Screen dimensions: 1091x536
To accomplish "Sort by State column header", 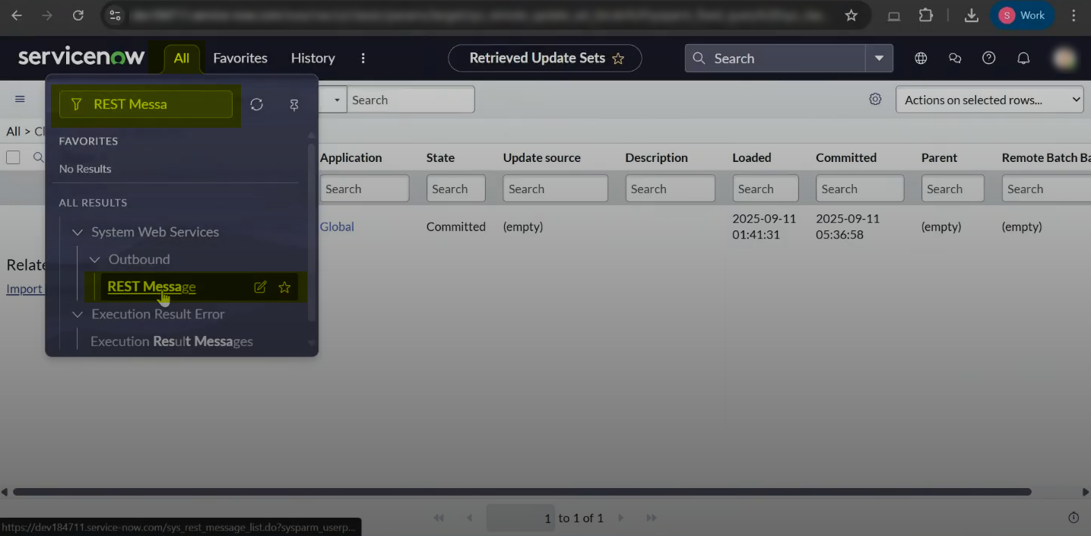I will click(440, 157).
